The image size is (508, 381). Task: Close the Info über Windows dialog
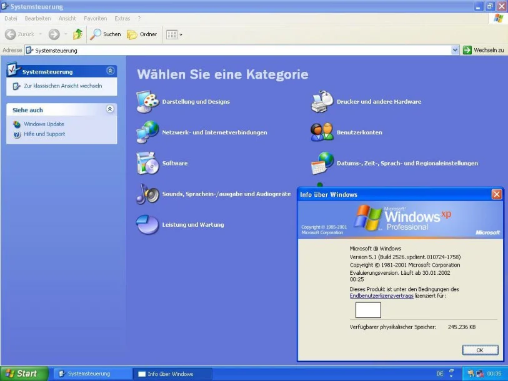tap(497, 194)
